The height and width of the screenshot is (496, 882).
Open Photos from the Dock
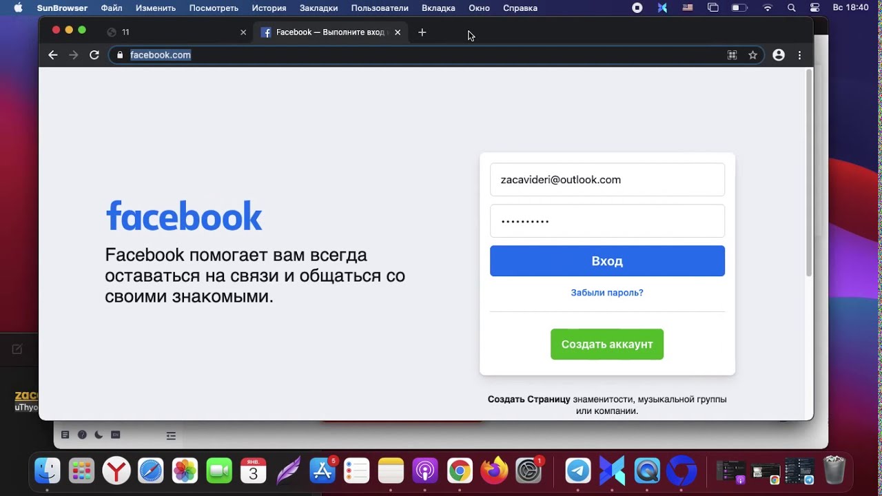pyautogui.click(x=185, y=471)
